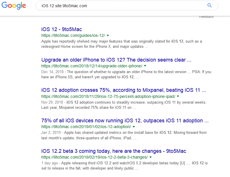The image size is (230, 177).
Task: Click the blue search magnifier icon
Action: (x=209, y=5)
